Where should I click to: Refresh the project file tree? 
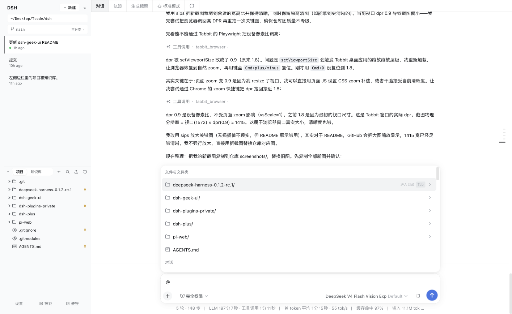pos(85,172)
